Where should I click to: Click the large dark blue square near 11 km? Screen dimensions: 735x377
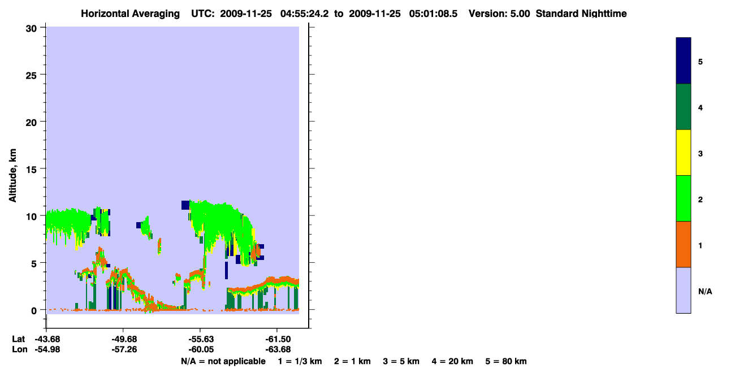185,205
